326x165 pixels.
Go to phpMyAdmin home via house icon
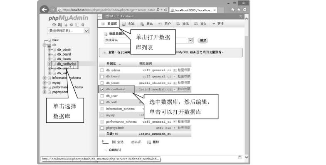click(x=54, y=25)
